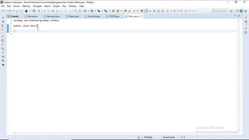Click the Open Type icon

pos(125,11)
